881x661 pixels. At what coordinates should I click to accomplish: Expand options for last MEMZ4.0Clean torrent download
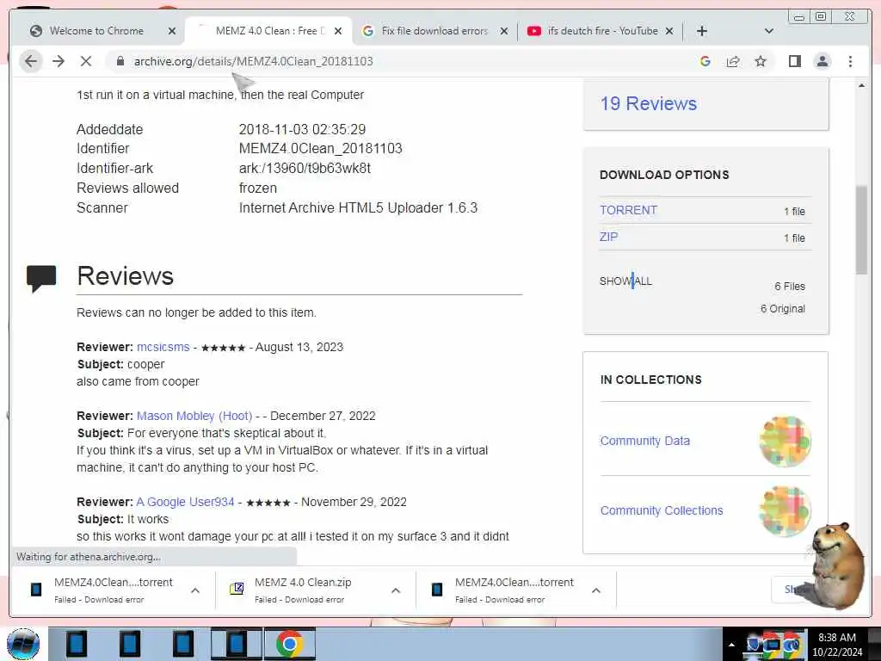[596, 590]
